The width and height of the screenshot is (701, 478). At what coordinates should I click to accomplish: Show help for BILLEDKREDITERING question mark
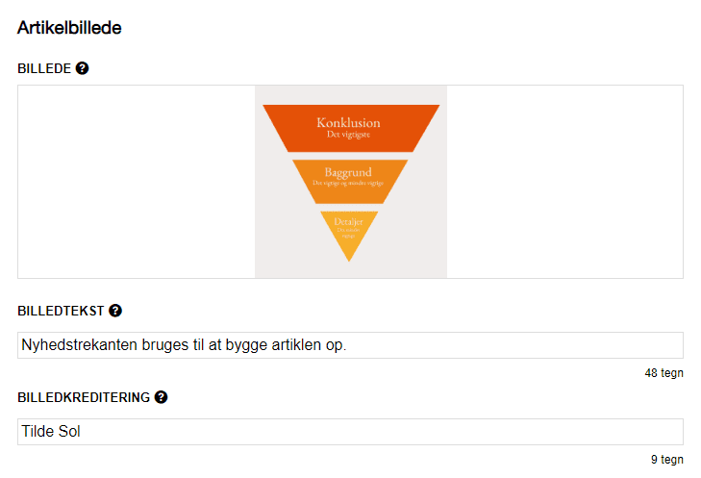pos(161,396)
